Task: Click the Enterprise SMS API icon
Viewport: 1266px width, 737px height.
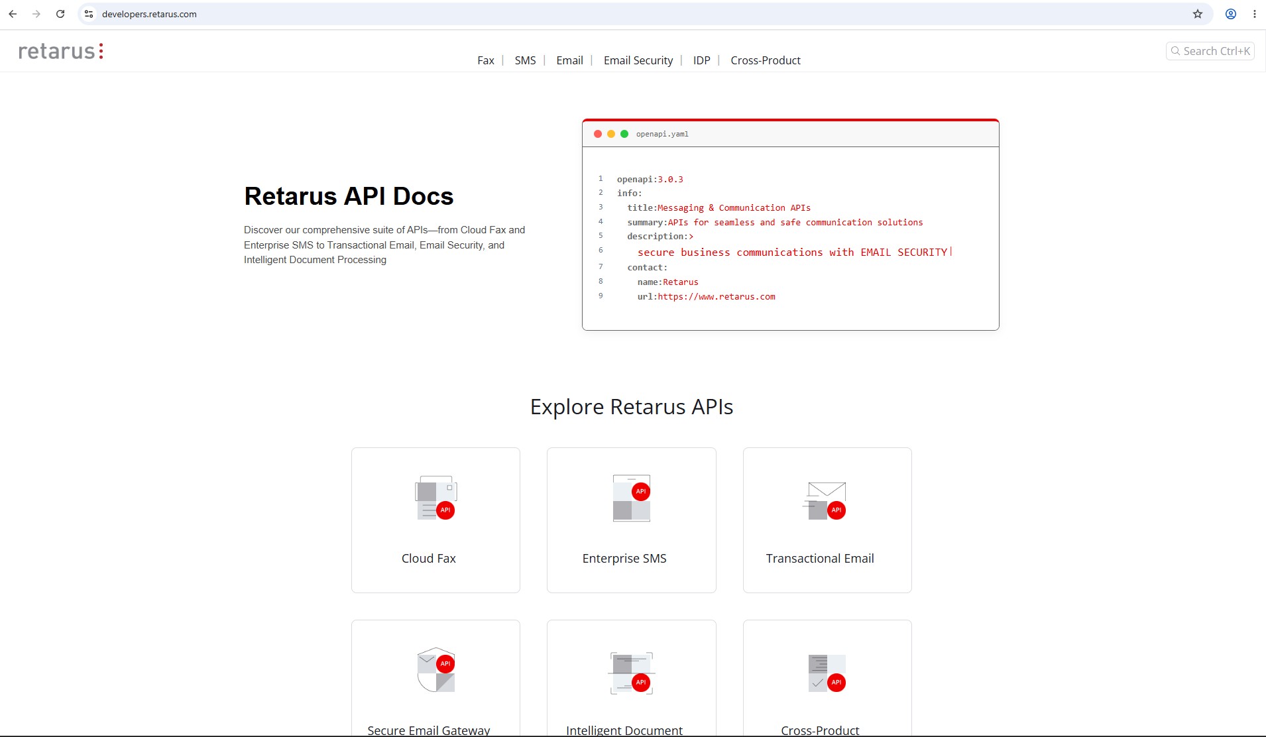Action: [632, 498]
